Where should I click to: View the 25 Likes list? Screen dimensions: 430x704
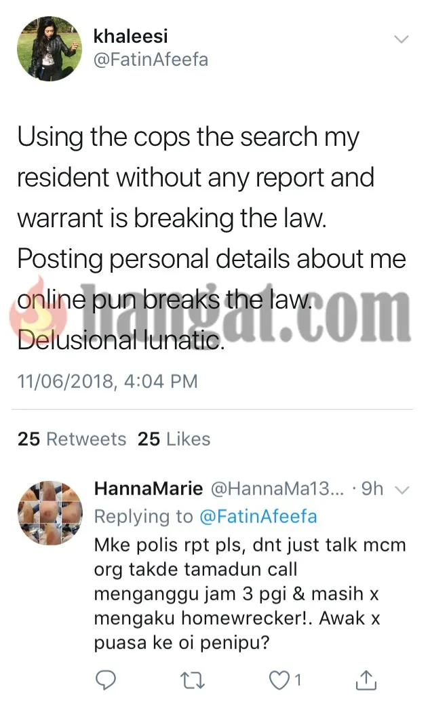(174, 439)
